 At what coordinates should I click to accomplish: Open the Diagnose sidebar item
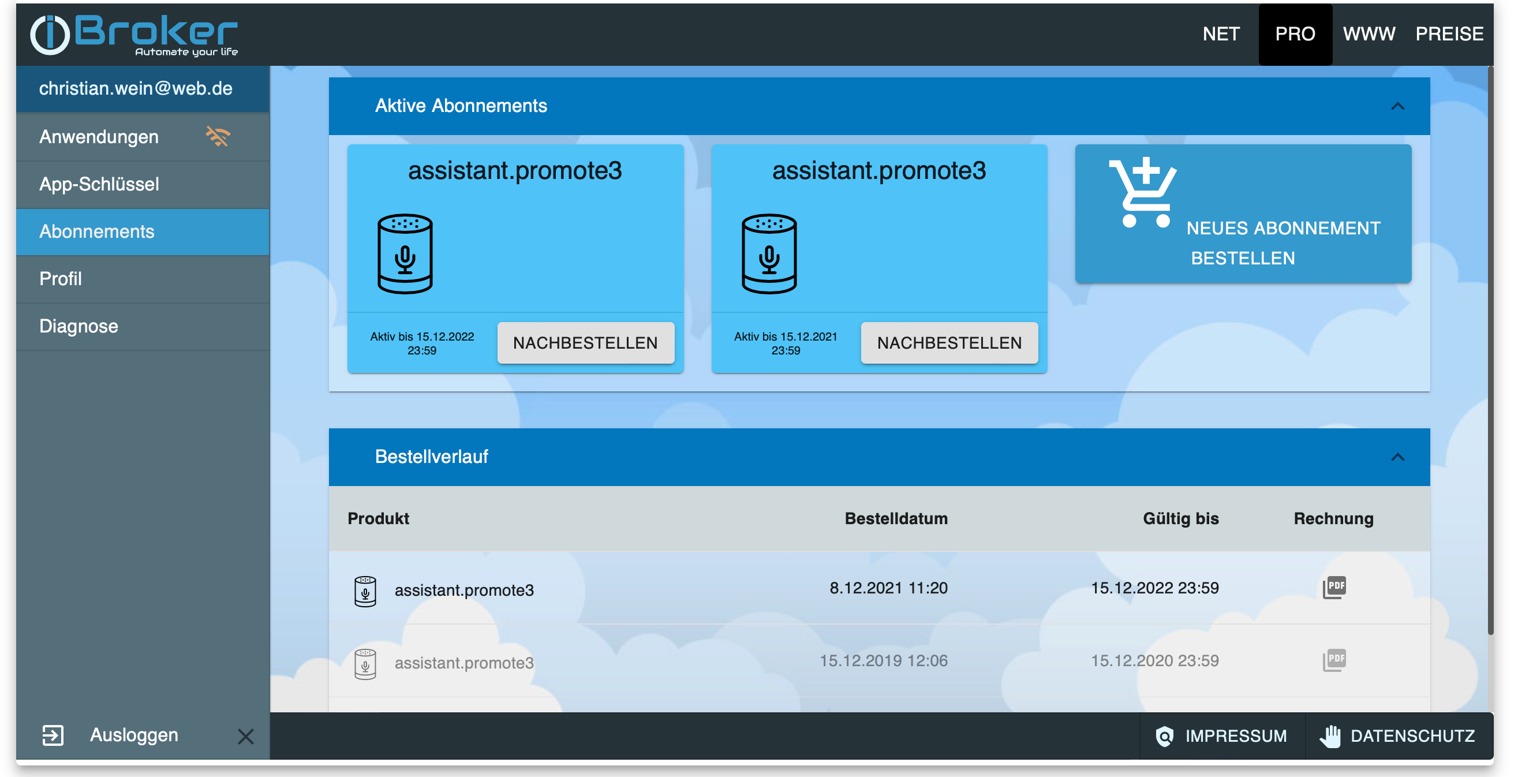[x=78, y=326]
